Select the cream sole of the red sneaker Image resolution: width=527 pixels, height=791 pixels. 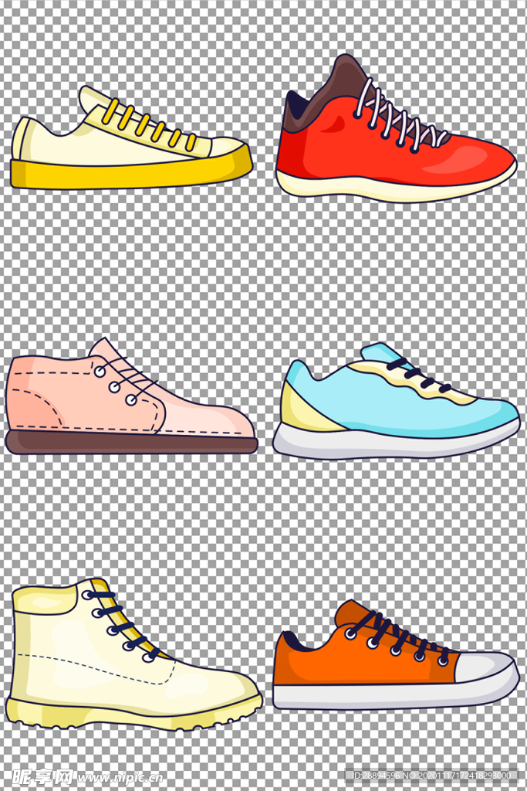click(394, 186)
